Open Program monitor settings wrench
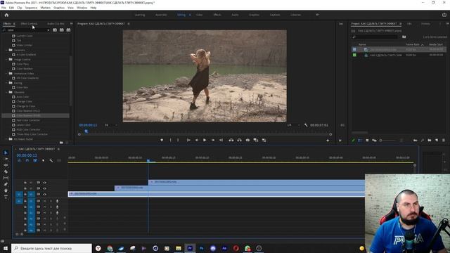The width and height of the screenshot is (450, 253). click(x=306, y=125)
